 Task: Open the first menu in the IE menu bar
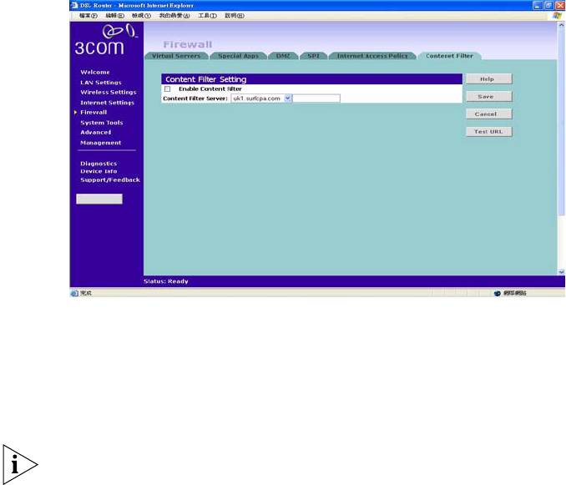[x=88, y=16]
